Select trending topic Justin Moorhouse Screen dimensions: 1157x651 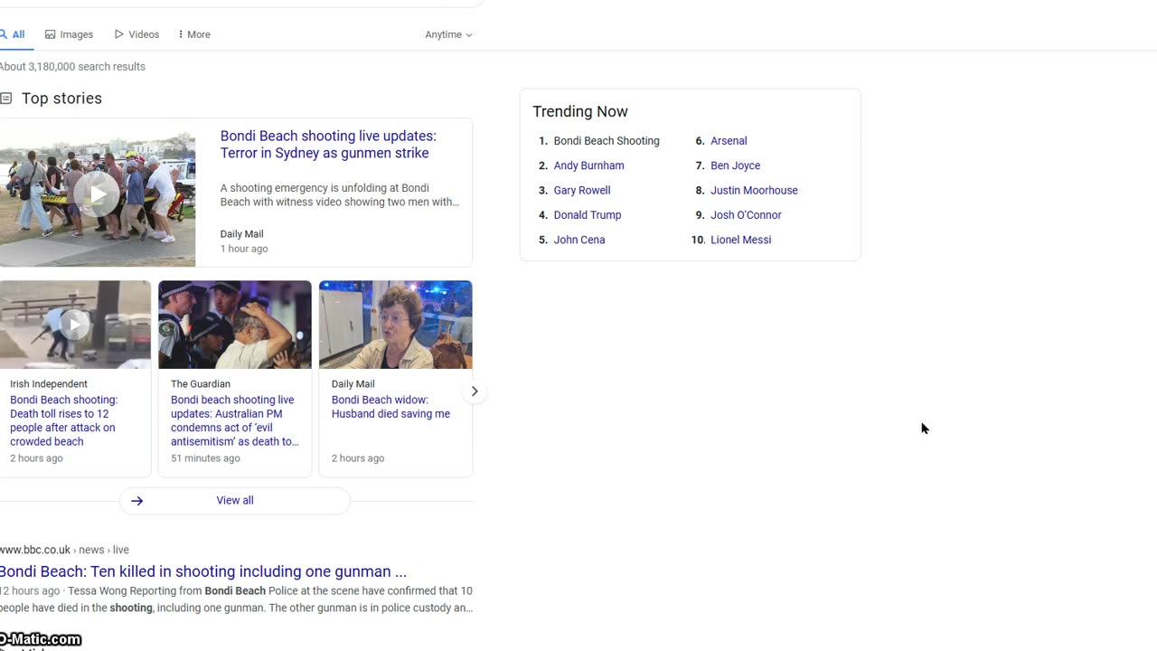[754, 191]
